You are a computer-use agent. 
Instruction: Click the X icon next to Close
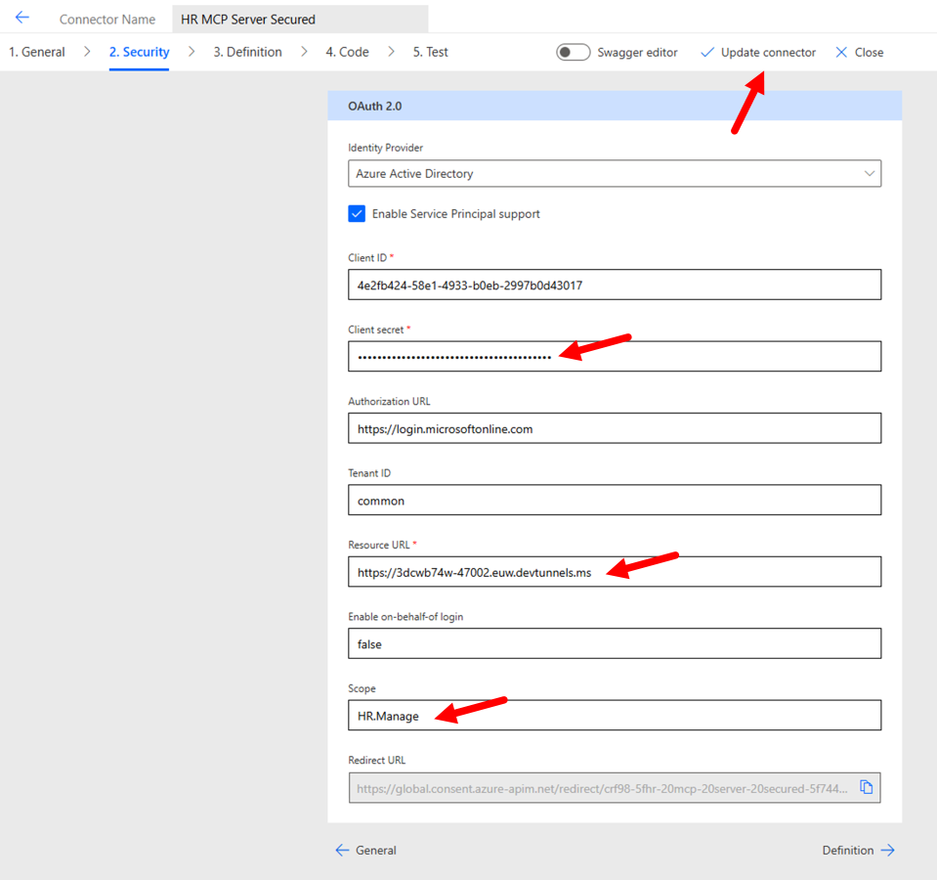pyautogui.click(x=842, y=52)
